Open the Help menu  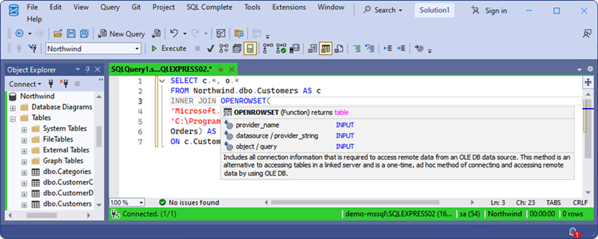point(34,19)
